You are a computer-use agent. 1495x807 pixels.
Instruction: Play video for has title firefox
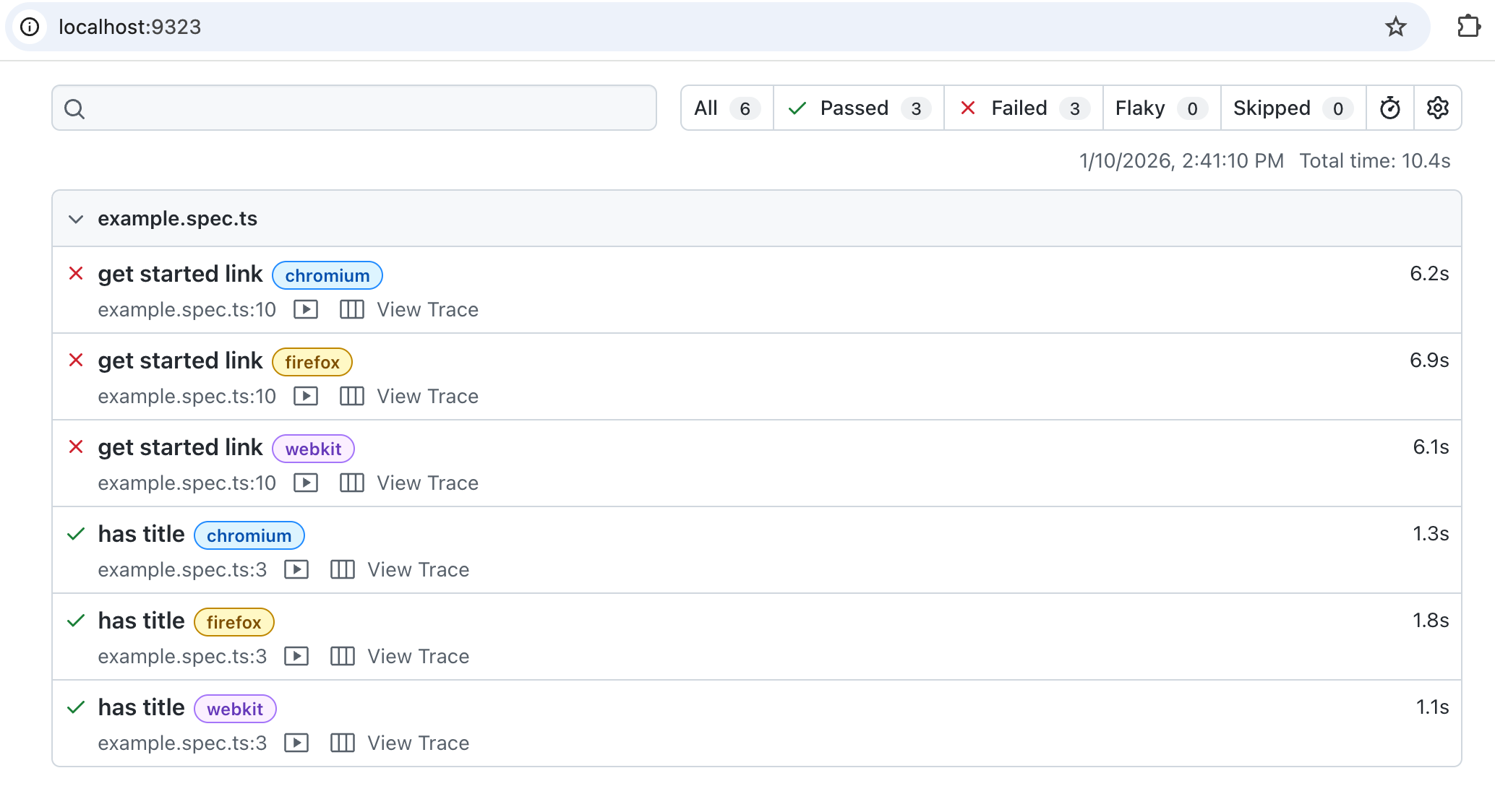[296, 657]
